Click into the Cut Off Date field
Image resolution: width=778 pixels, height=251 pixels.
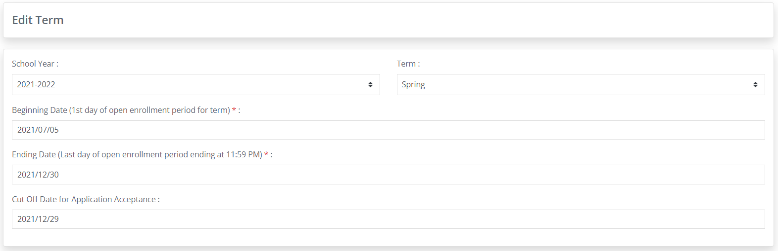coord(388,219)
